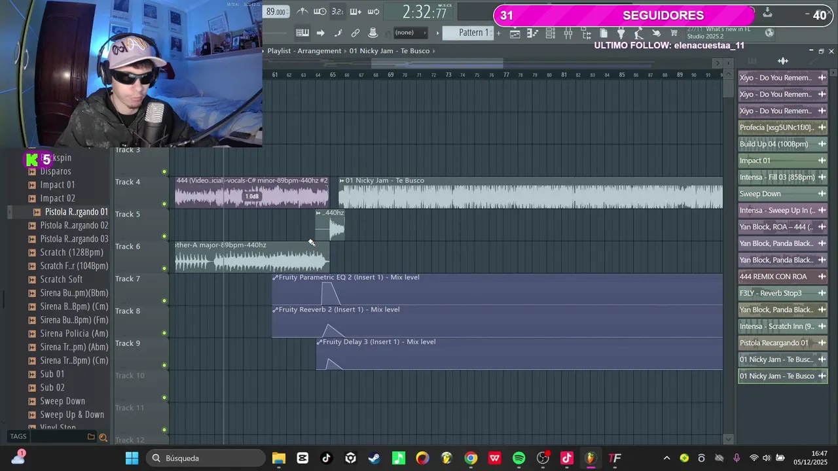Click the shopping cart icon
The height and width of the screenshot is (471, 838).
click(x=674, y=33)
